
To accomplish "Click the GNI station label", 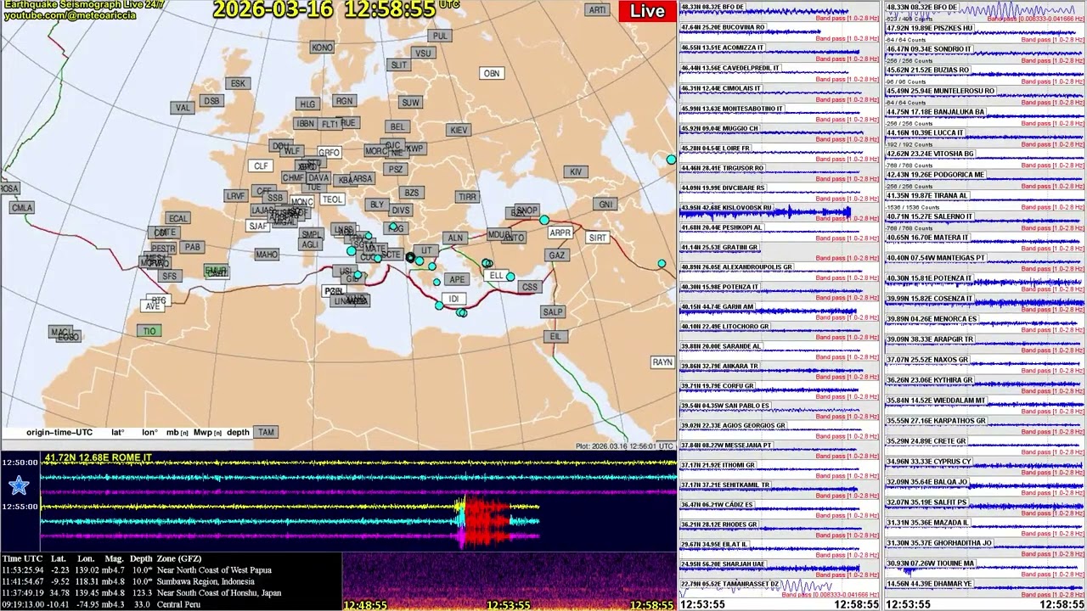I will pos(605,205).
